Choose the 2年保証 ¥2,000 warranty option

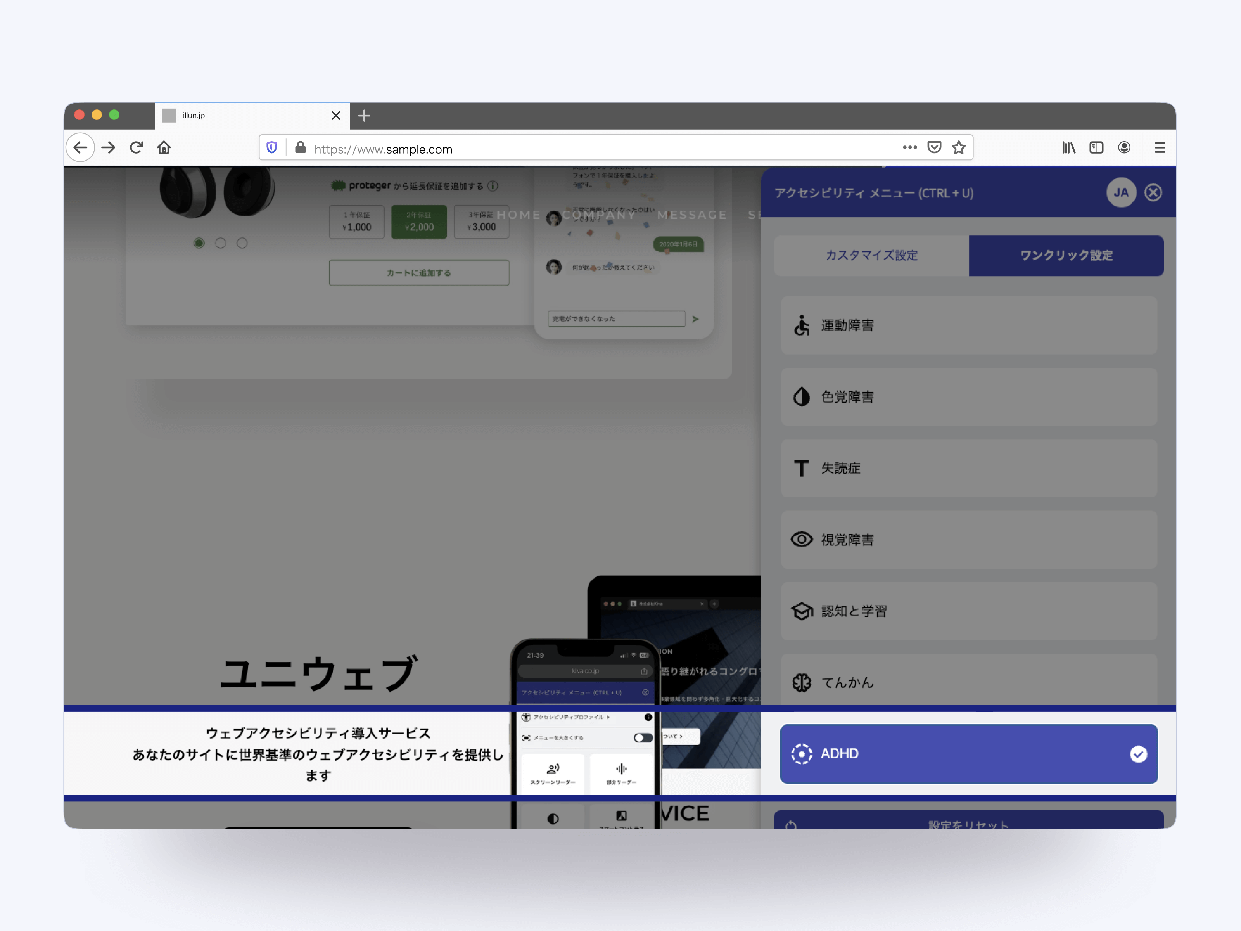[x=419, y=222]
